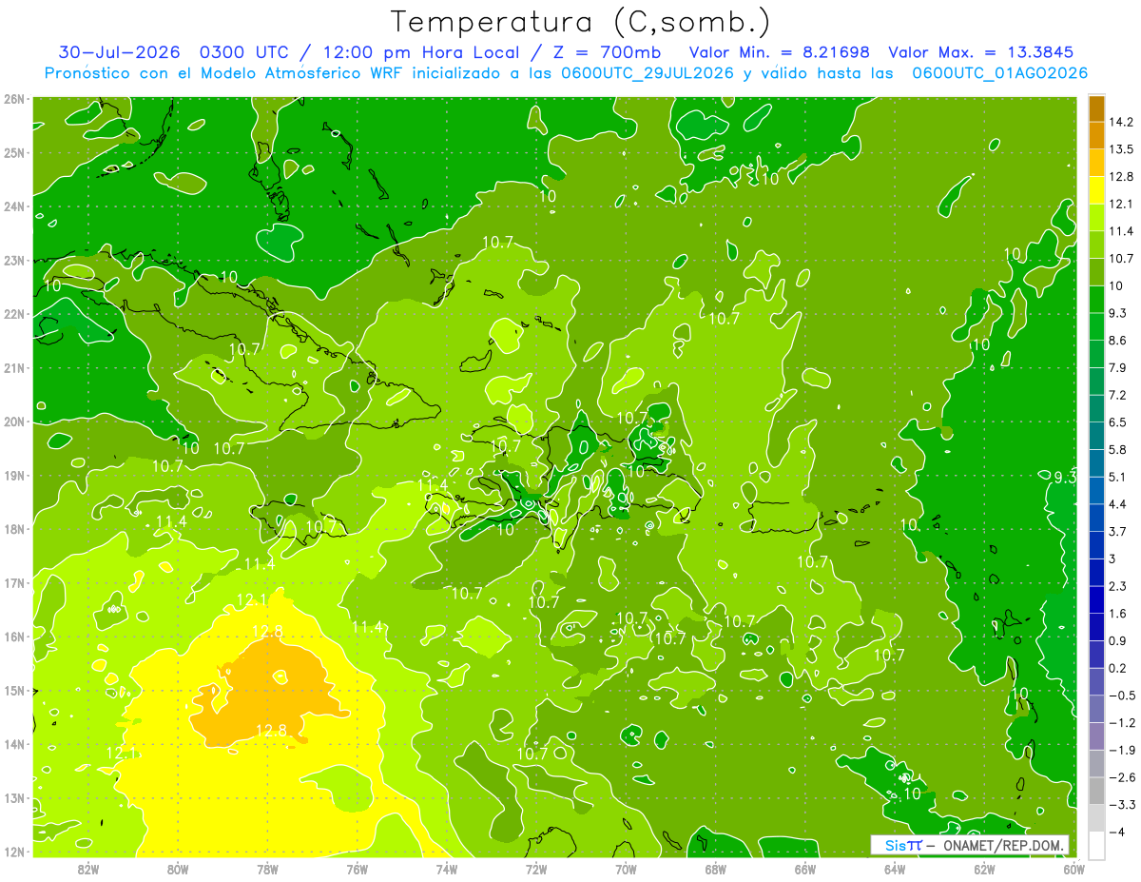Click the 70W longitude axis label
Image resolution: width=1141 pixels, height=882 pixels.
(626, 869)
